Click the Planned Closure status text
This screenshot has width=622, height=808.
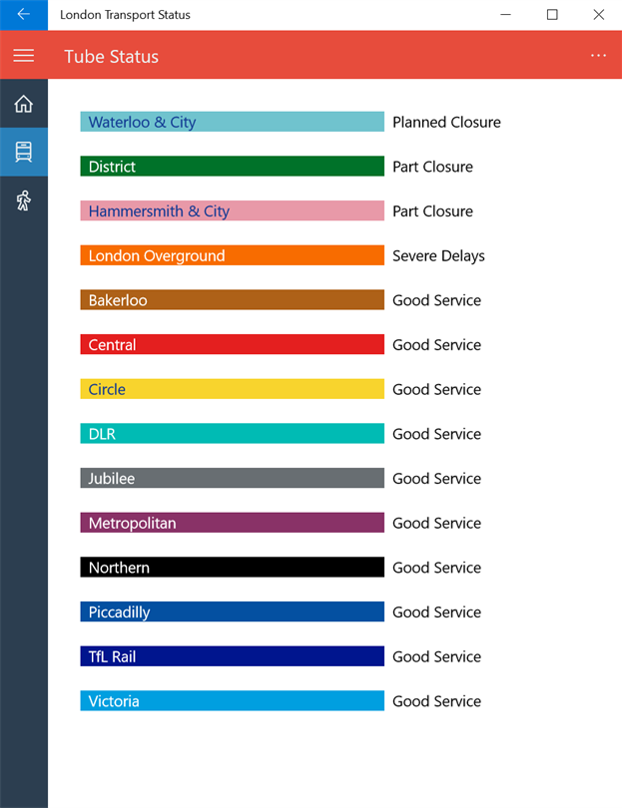pyautogui.click(x=446, y=123)
